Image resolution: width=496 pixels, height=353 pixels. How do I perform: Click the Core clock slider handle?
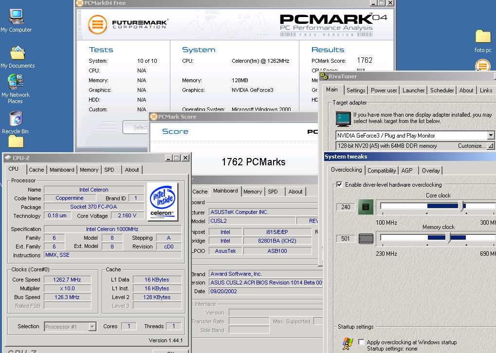coord(461,206)
